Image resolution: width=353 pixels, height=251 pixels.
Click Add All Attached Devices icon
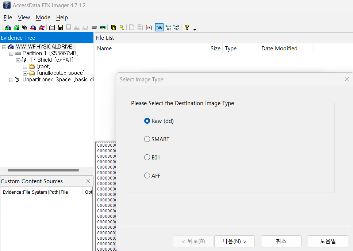16,28
